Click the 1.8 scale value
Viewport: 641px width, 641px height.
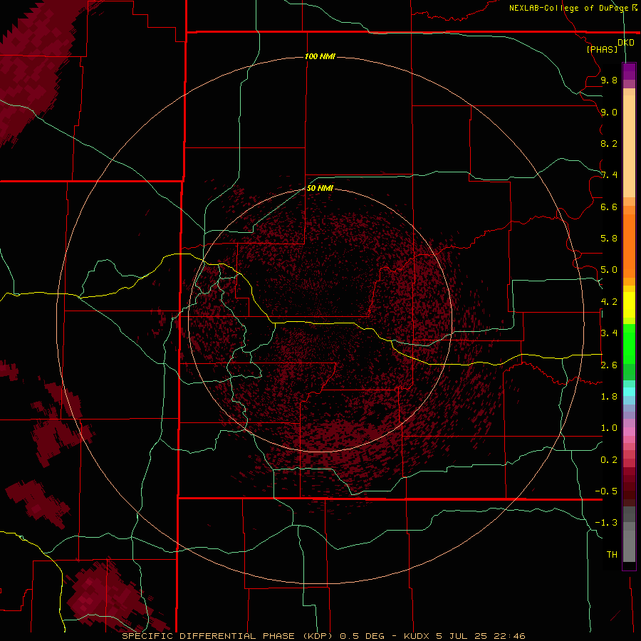tap(609, 397)
